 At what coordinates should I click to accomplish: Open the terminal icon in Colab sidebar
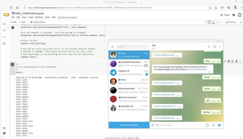(4, 133)
